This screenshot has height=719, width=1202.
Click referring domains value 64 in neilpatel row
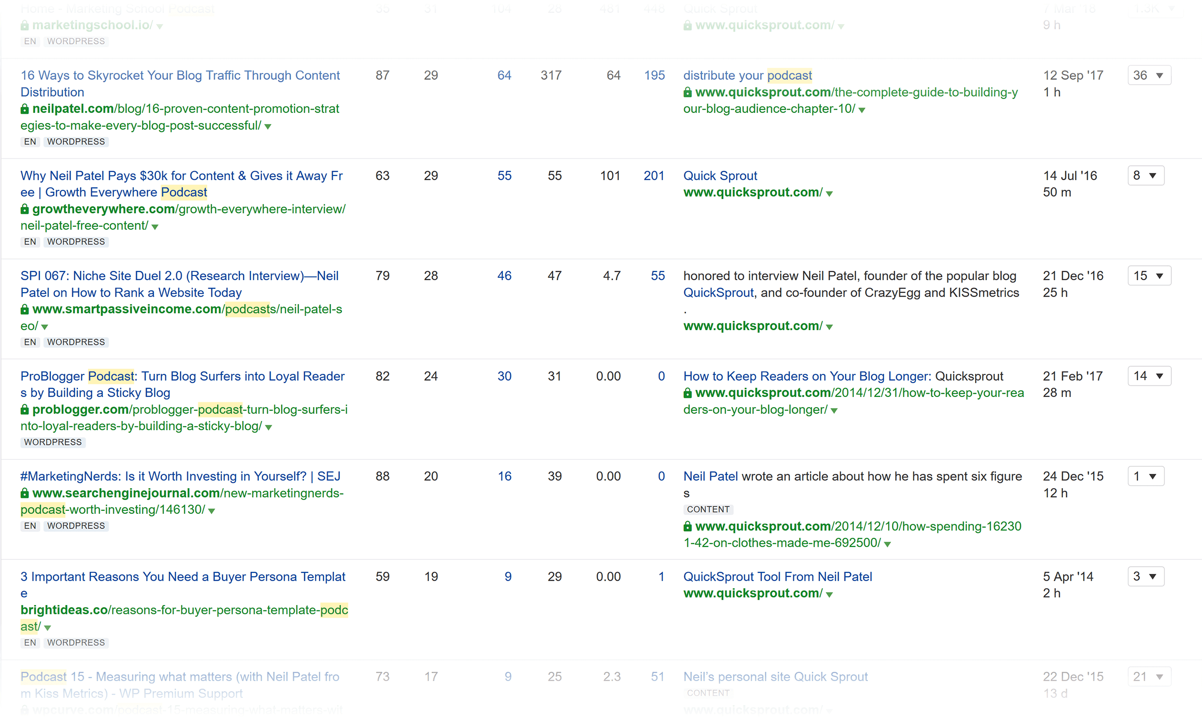click(504, 75)
